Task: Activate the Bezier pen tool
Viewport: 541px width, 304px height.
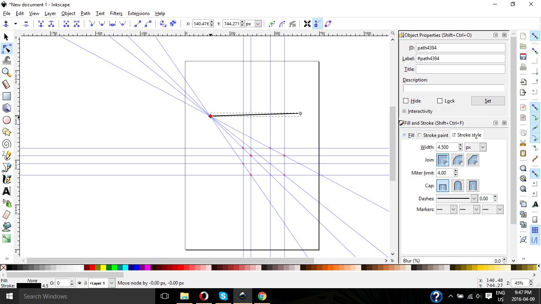Action: click(x=6, y=167)
